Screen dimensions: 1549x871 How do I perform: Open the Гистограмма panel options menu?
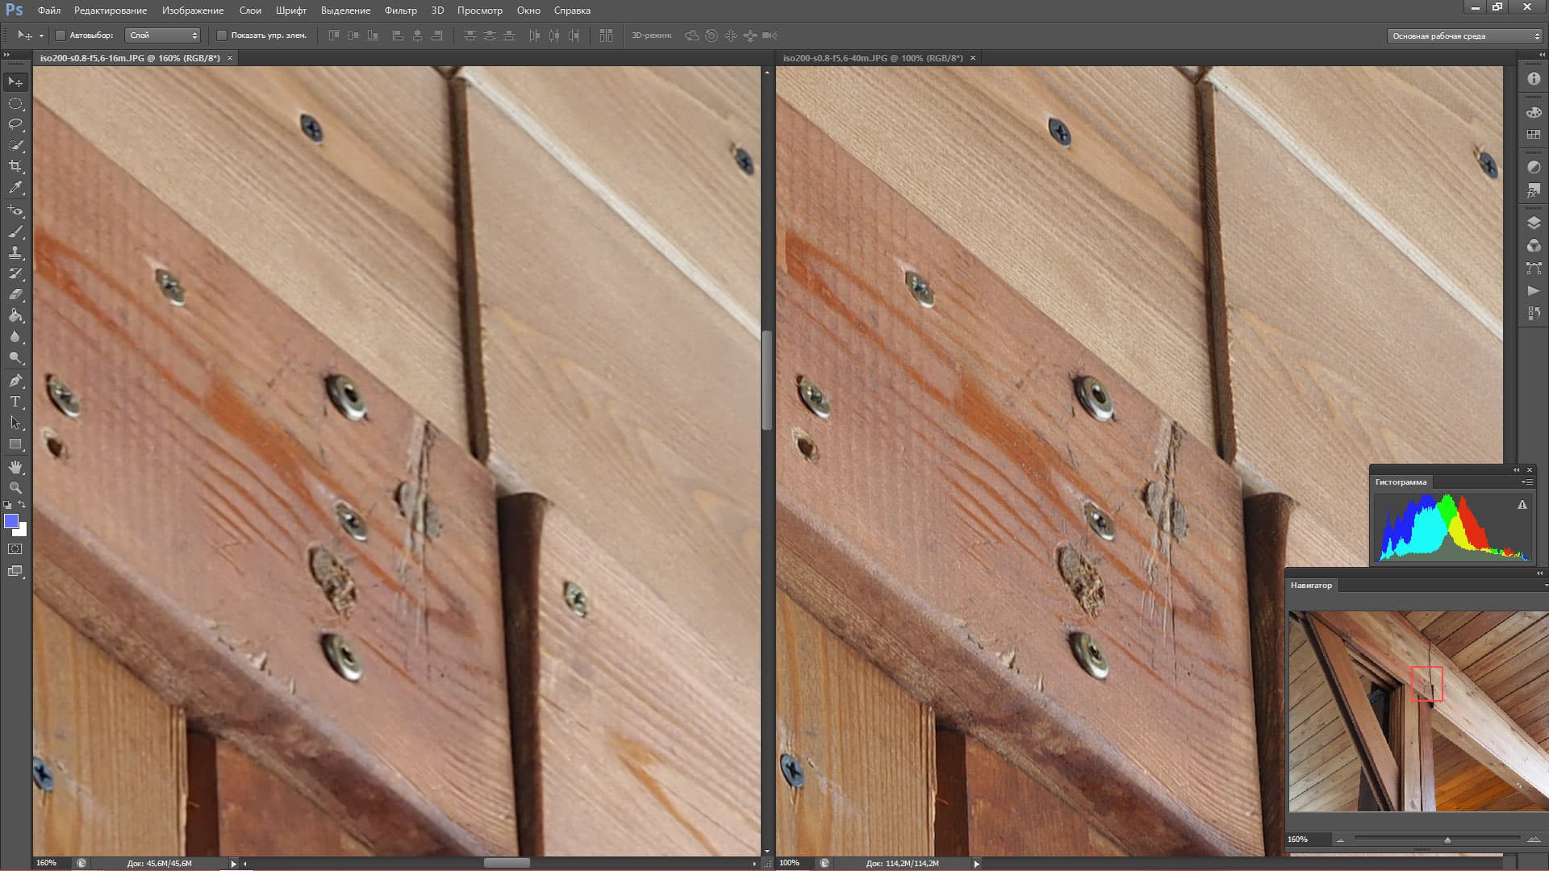[x=1526, y=482]
